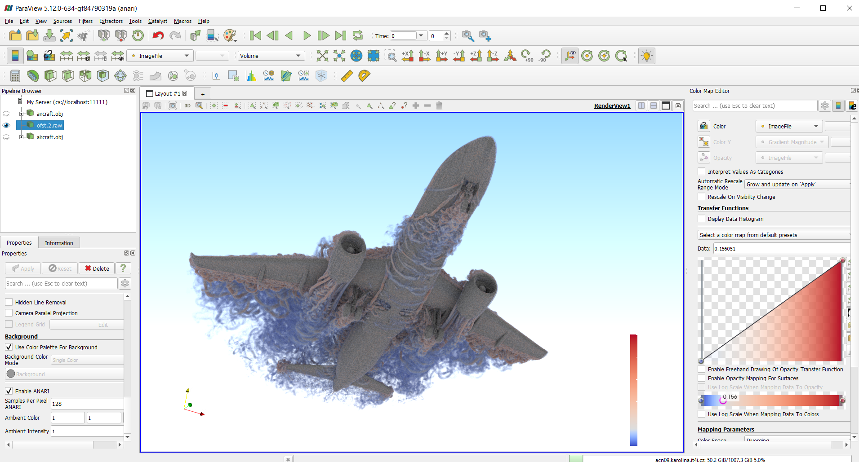Click the Delete button in Properties

click(97, 268)
